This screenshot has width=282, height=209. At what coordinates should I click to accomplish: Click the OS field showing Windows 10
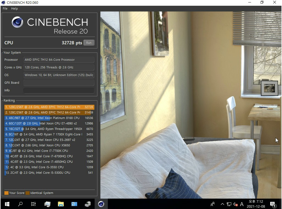click(x=59, y=75)
